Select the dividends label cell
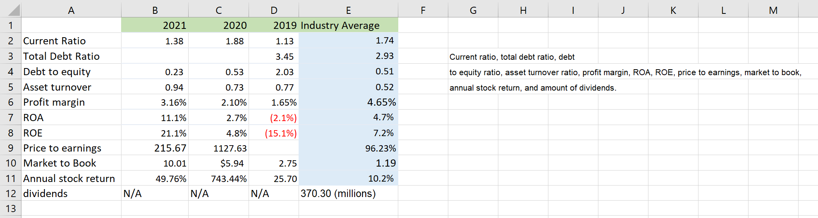Viewport: 818px width, 218px height. tap(71, 193)
